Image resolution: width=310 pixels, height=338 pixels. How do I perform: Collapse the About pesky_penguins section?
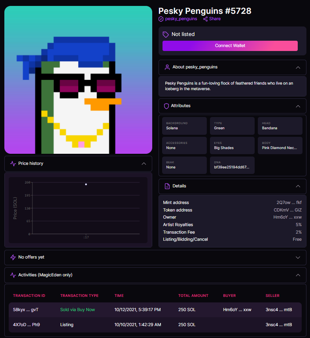click(298, 68)
